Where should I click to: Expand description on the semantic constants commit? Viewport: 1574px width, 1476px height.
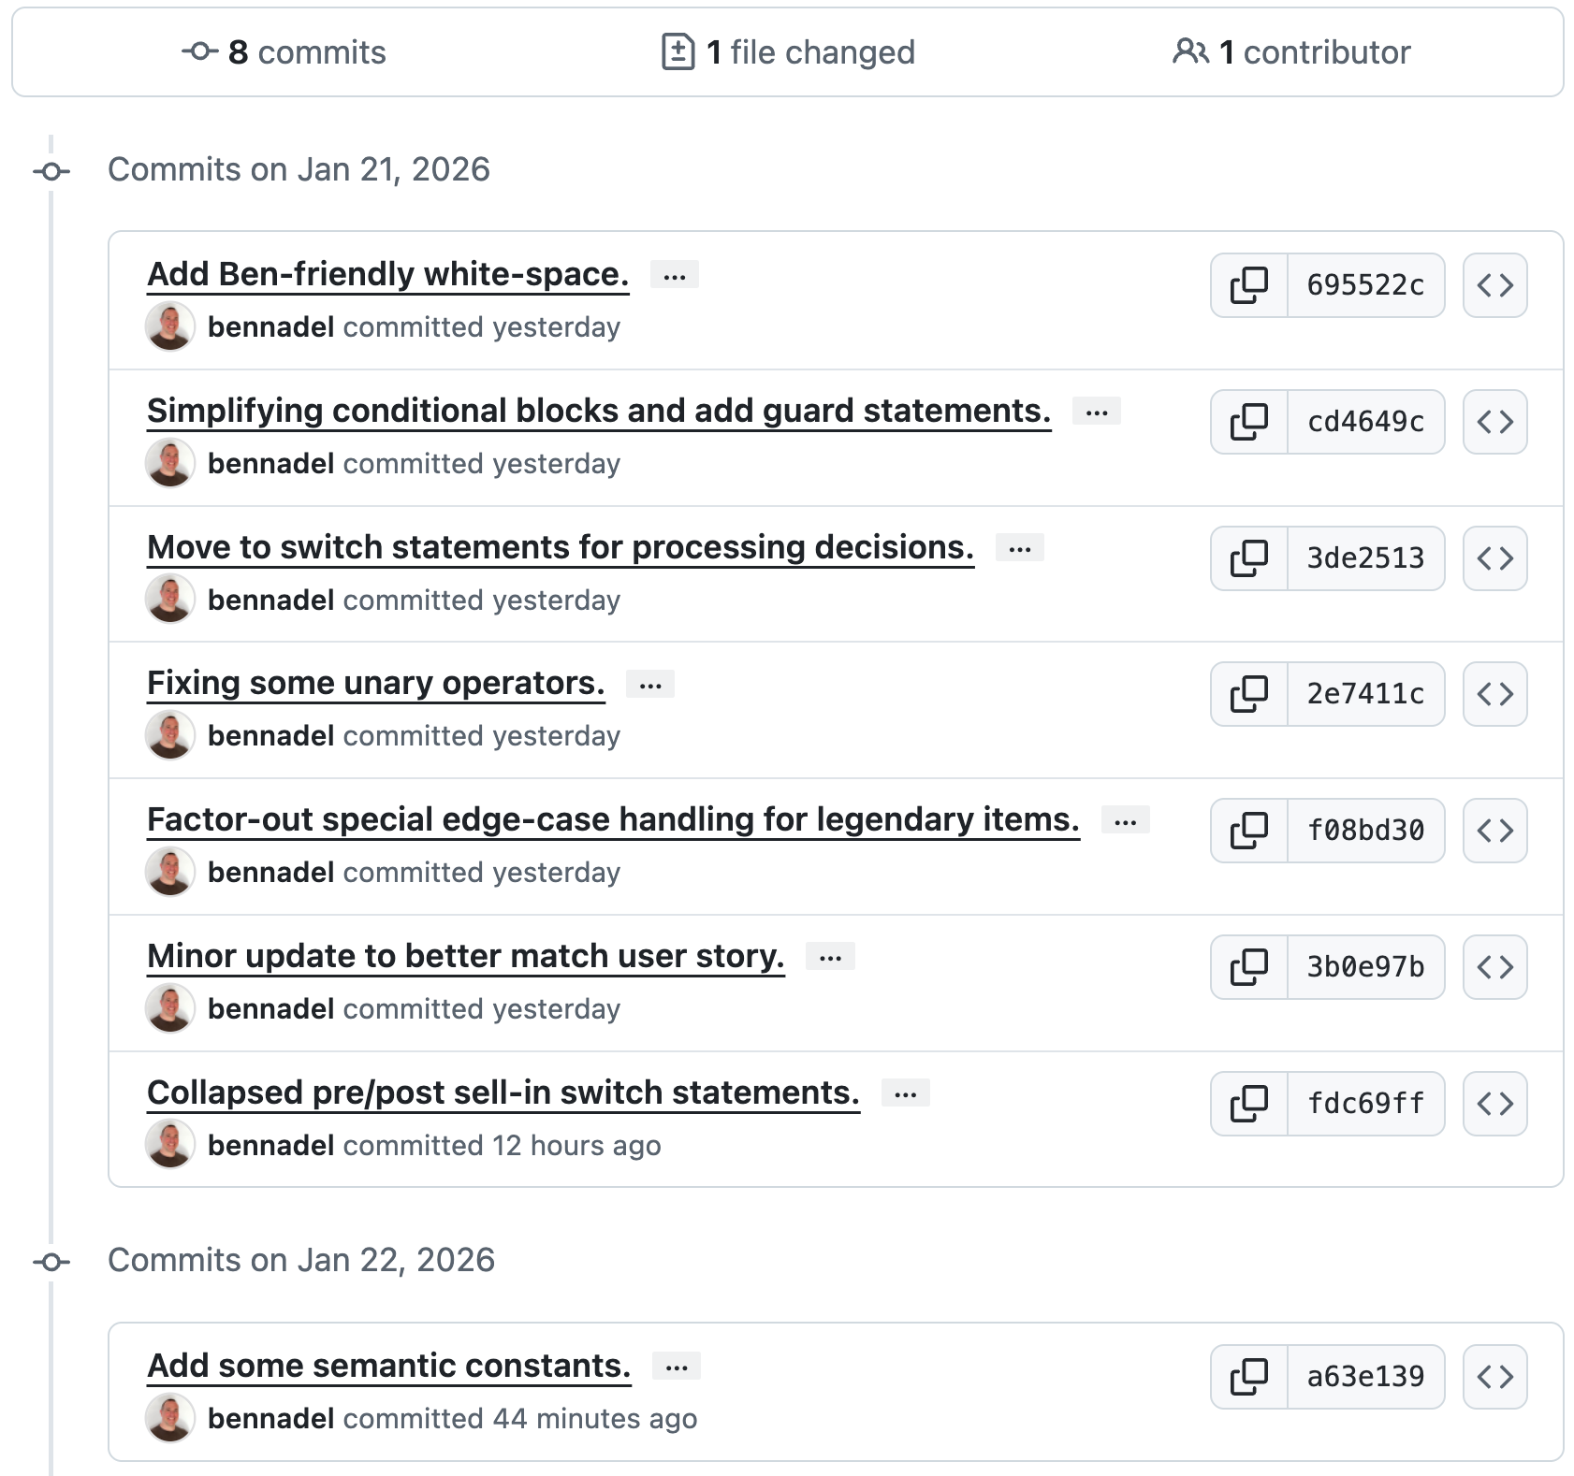click(x=677, y=1366)
